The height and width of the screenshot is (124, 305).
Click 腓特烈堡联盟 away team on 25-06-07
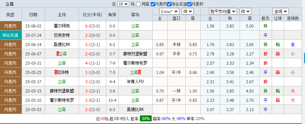point(135,54)
